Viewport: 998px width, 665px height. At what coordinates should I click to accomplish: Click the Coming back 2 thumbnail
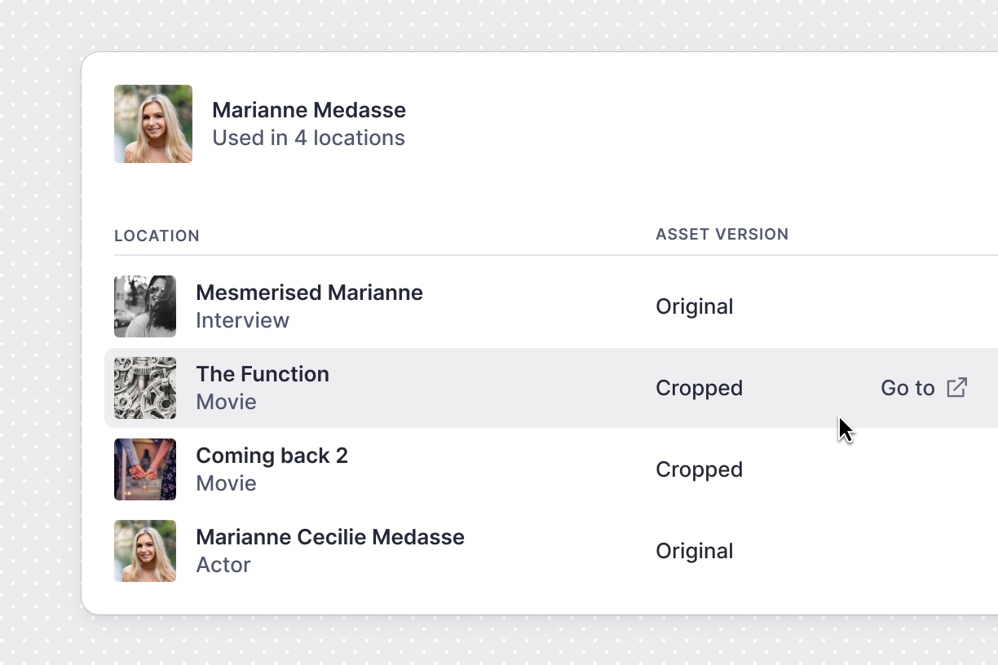tap(145, 469)
